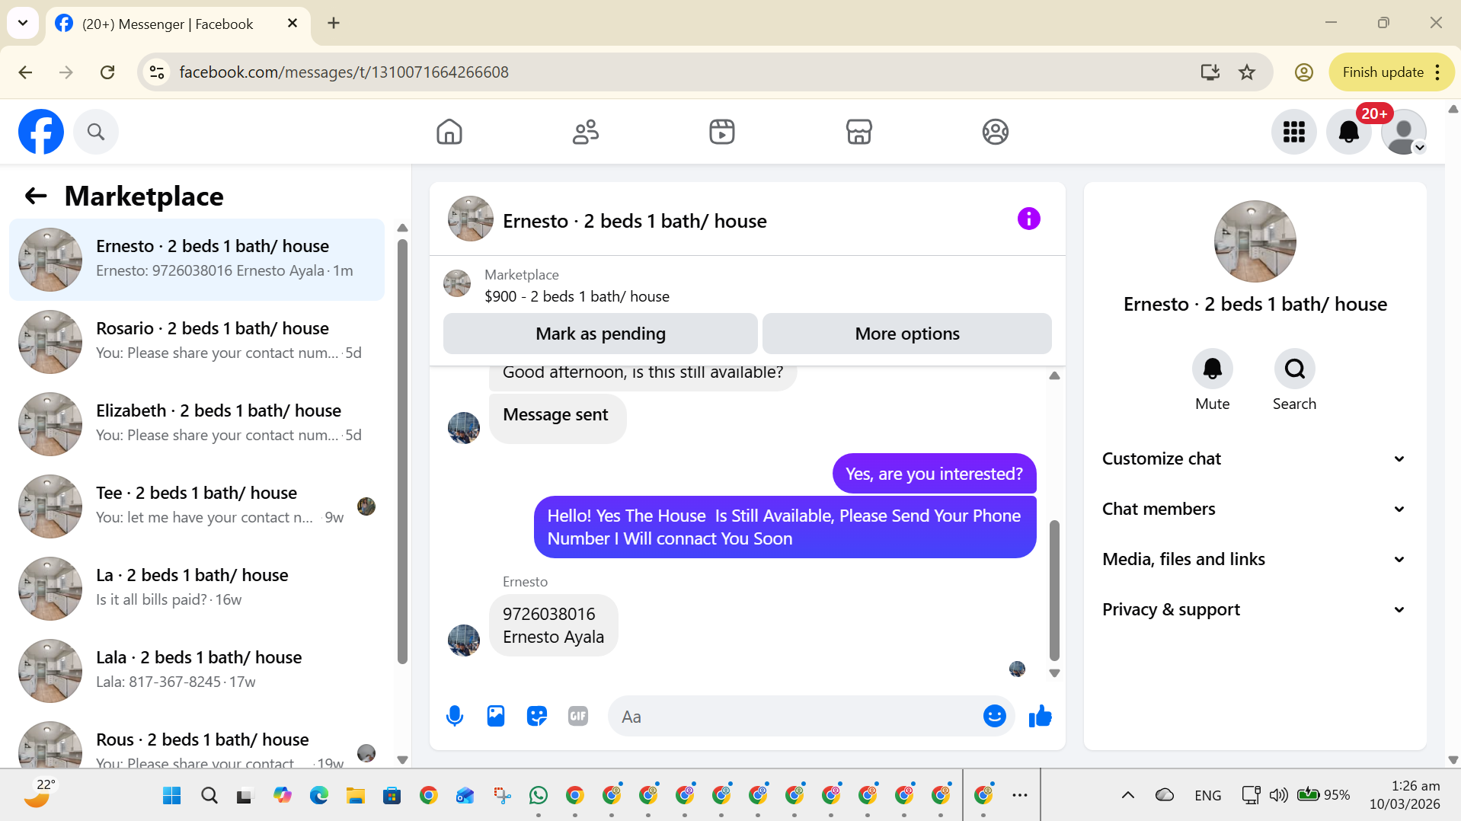Open the Reels video icon
1461x821 pixels.
click(x=722, y=132)
